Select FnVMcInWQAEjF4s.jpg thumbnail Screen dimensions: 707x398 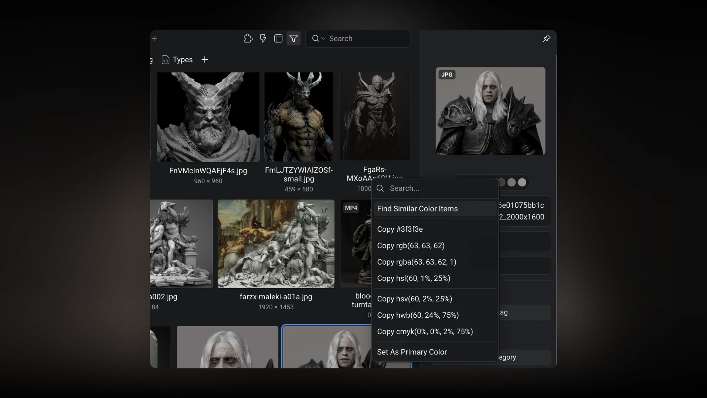pyautogui.click(x=208, y=117)
